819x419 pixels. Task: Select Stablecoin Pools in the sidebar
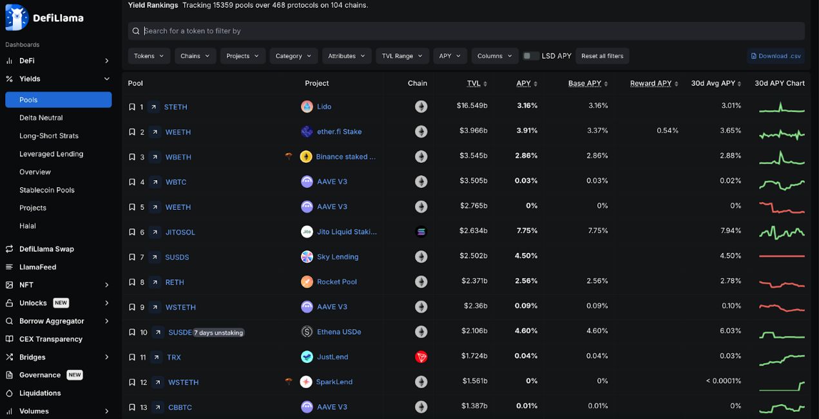(47, 190)
